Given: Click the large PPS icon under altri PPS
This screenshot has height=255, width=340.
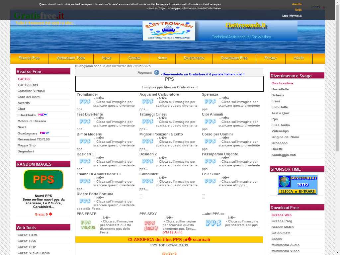Looking at the screenshot, I should [x=213, y=223].
